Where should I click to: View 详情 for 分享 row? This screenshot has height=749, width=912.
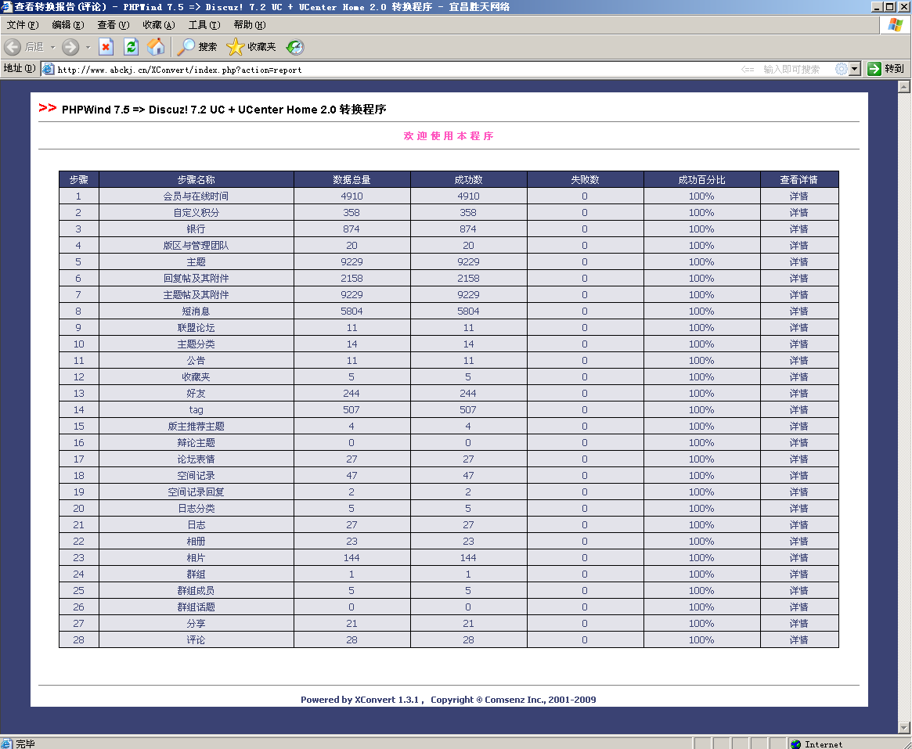[x=799, y=624]
